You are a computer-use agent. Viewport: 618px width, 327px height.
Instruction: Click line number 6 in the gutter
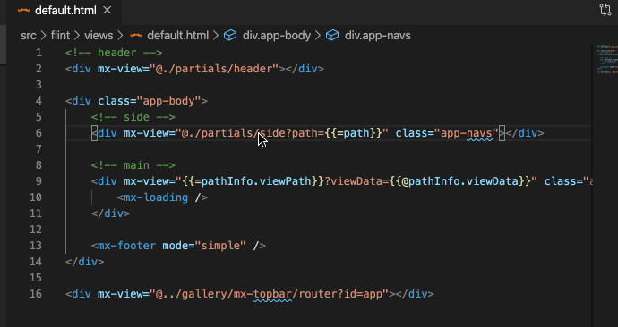click(39, 133)
